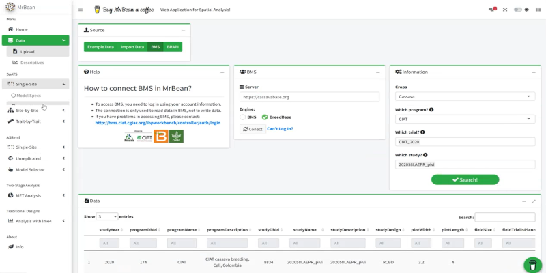Click info icon beside Which trial
The width and height of the screenshot is (546, 273).
422,132
